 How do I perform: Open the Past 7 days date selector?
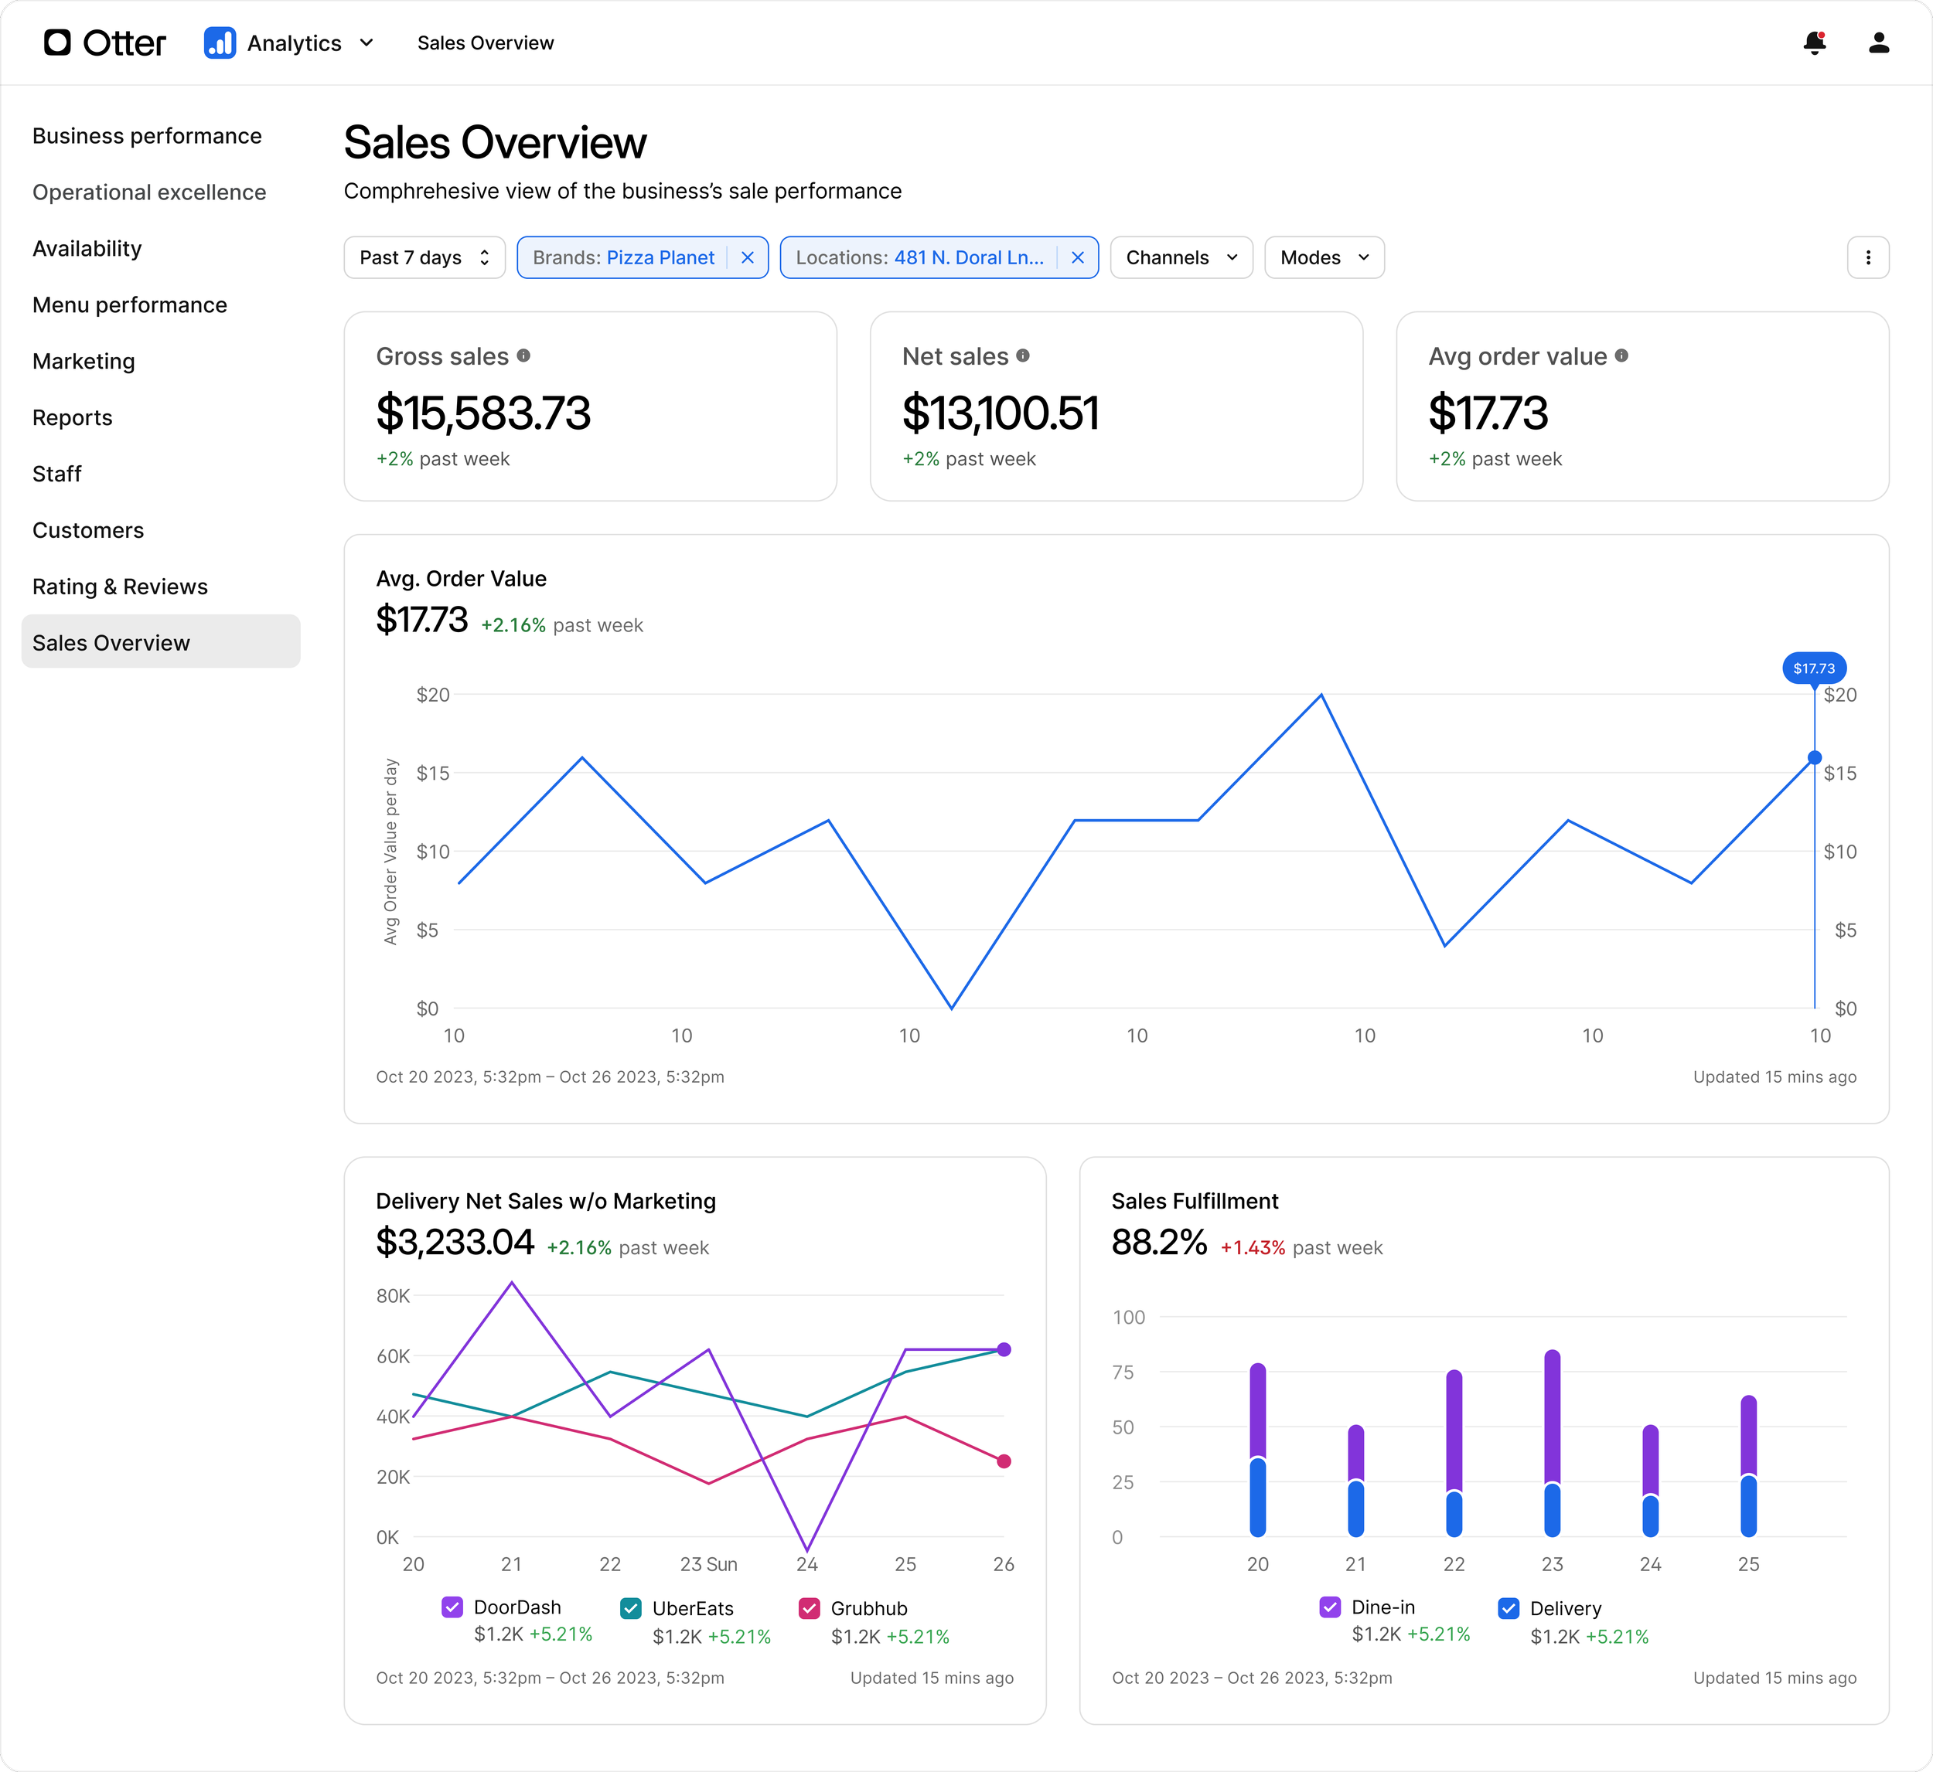424,258
